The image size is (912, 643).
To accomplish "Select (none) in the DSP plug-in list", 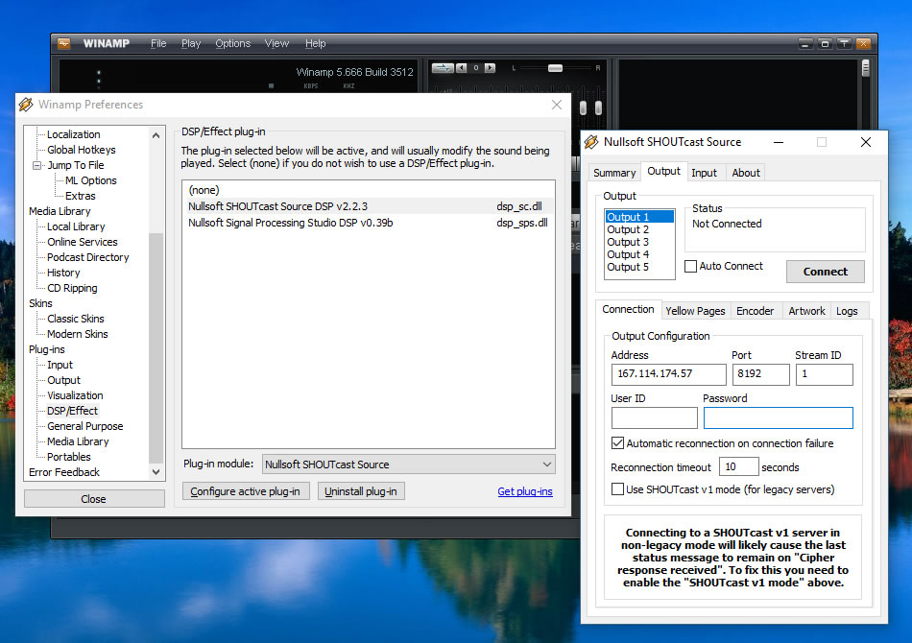I will (x=369, y=190).
